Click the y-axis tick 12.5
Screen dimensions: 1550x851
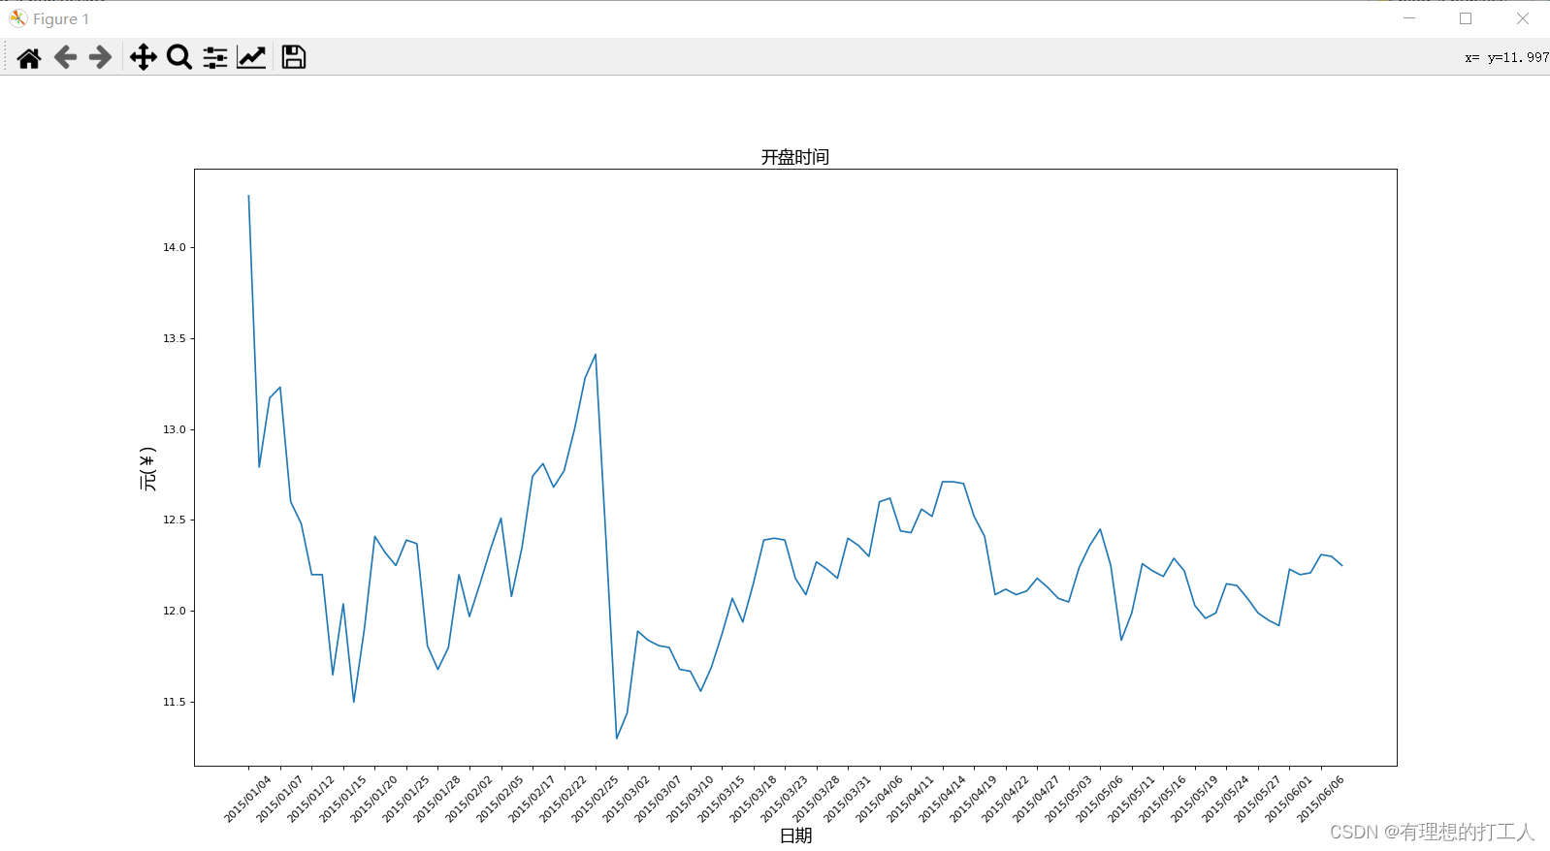[174, 520]
